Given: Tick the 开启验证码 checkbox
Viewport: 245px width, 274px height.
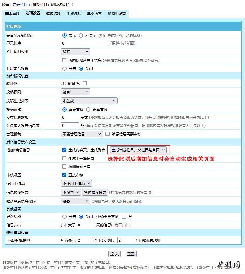Looking at the screenshot, I should click(x=85, y=83).
